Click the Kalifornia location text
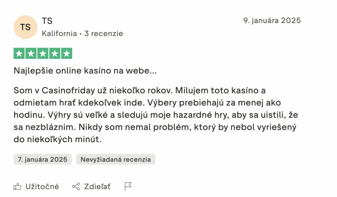Screen dimensions: 337x197 [x=59, y=34]
